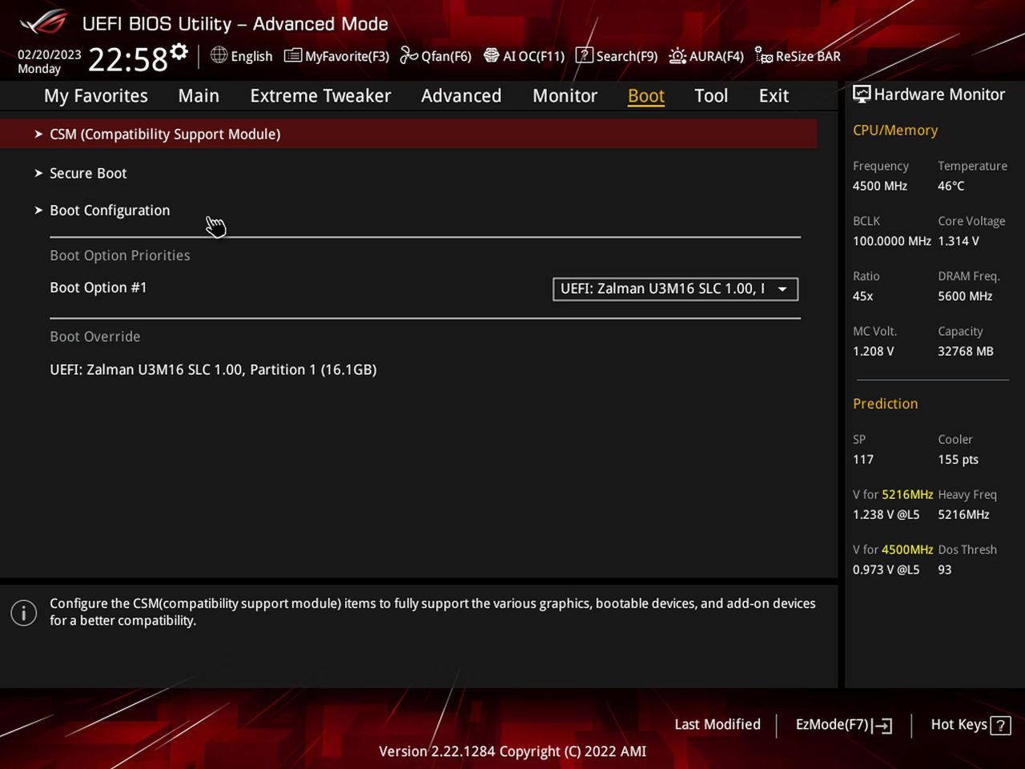
Task: Click the 1.314 V core voltage value
Action: click(x=959, y=241)
